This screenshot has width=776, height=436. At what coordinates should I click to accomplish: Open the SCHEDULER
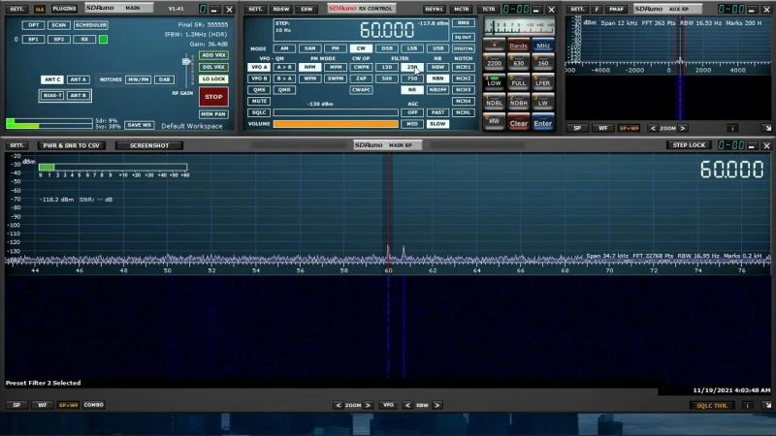coord(90,25)
